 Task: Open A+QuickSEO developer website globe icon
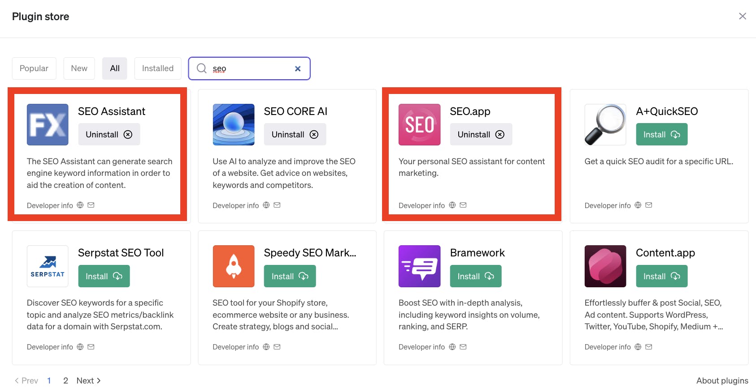tap(638, 205)
